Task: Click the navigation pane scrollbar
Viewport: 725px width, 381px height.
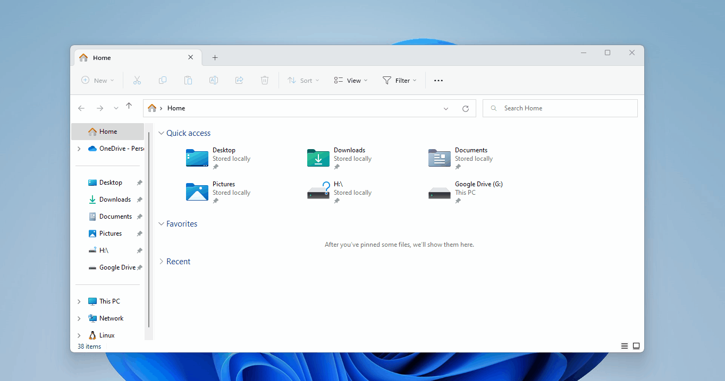Action: [x=149, y=229]
